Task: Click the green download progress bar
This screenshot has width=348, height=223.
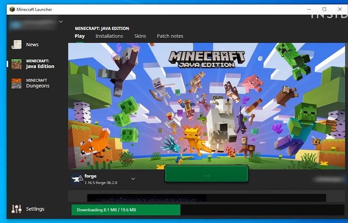Action: pos(126,210)
